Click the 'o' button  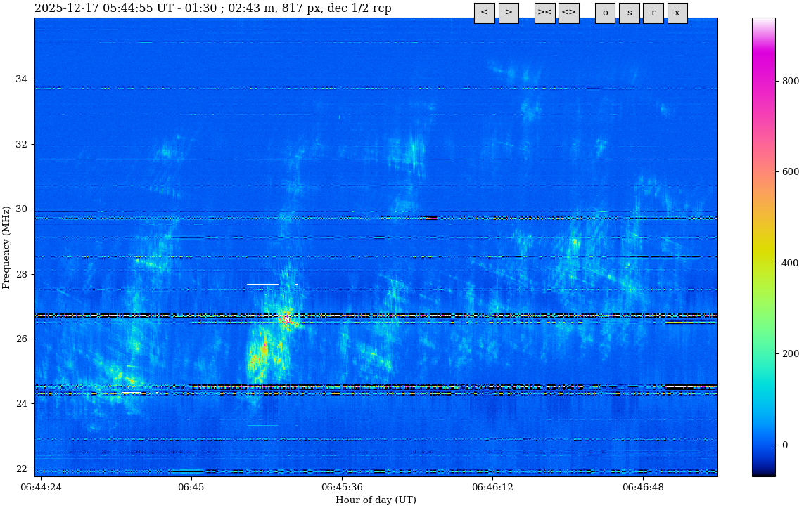point(605,13)
